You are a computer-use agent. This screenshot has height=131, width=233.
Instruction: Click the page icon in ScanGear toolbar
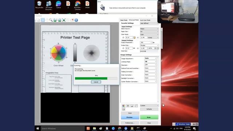[x=39, y=20]
